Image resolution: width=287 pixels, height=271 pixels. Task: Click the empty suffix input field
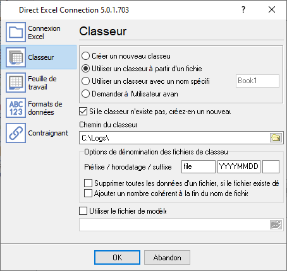pos(271,166)
